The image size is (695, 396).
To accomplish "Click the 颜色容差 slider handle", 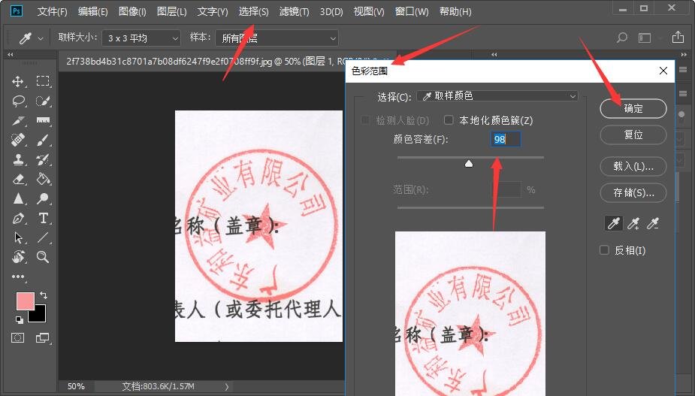I will (x=469, y=164).
